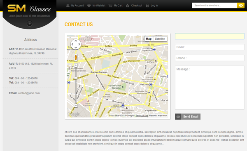Pan the map up with arrow

click(x=76, y=41)
